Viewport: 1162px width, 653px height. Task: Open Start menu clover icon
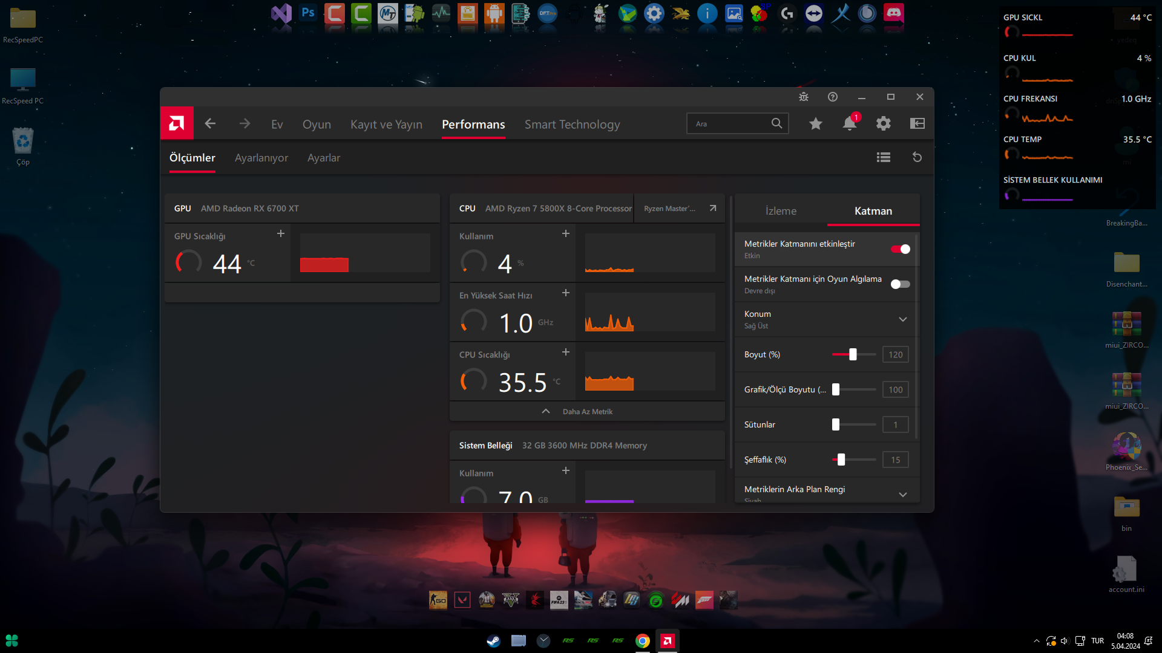click(12, 641)
